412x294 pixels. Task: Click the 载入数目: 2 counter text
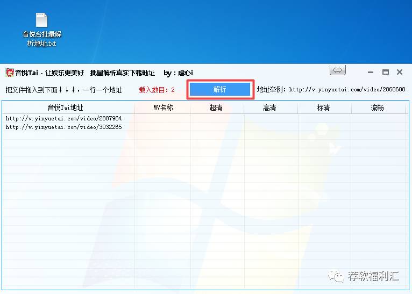click(x=157, y=90)
